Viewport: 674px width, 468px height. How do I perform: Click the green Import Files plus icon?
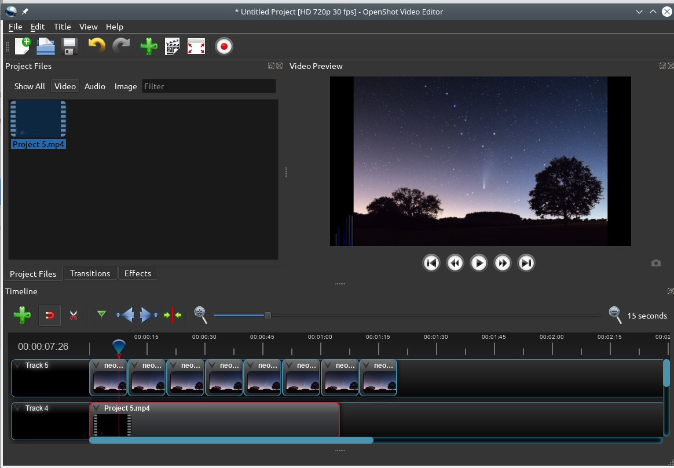point(149,46)
